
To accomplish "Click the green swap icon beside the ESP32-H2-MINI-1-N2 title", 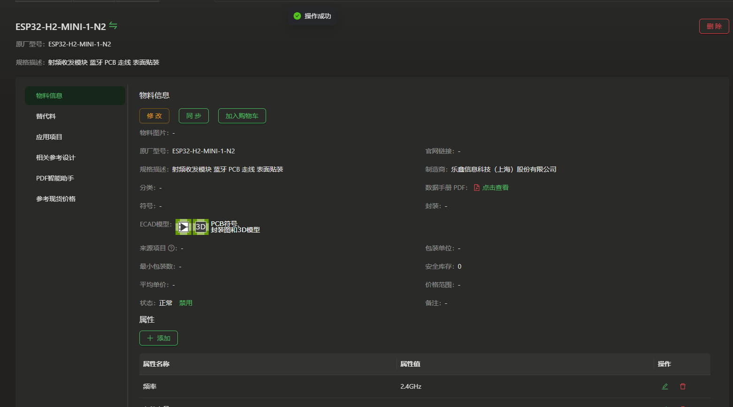I will [x=113, y=25].
